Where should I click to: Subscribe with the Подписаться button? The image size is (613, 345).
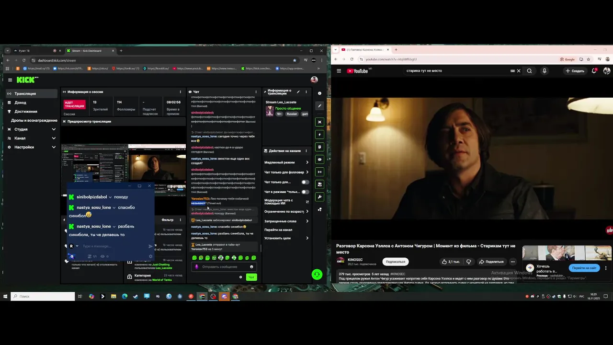(x=395, y=262)
